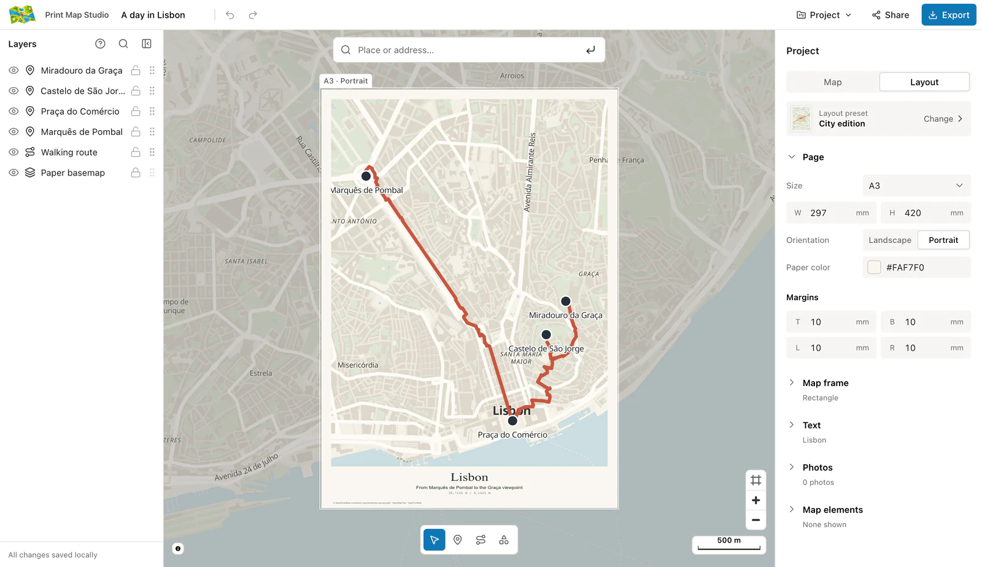Hide the Marquês de Pombal layer
Viewport: 982px width, 567px height.
point(14,132)
